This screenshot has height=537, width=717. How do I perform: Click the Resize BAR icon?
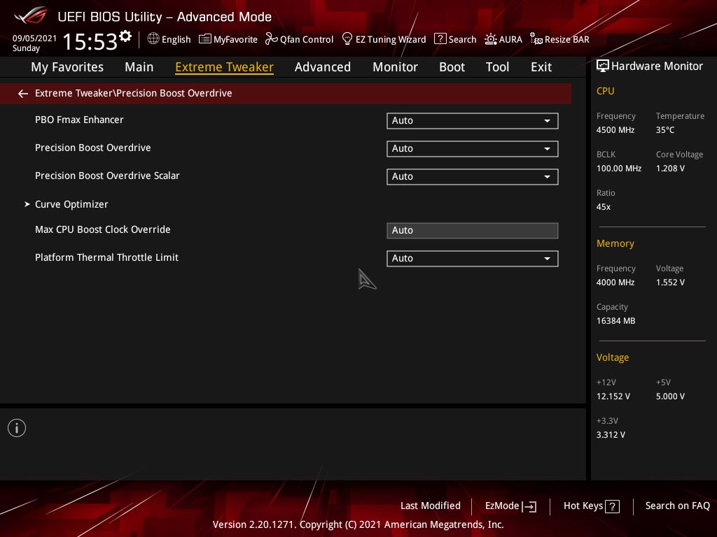(536, 39)
